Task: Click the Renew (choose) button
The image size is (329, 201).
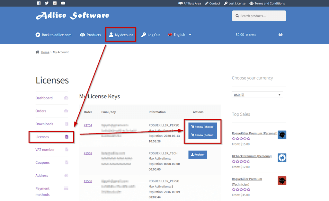Action: 202,127
